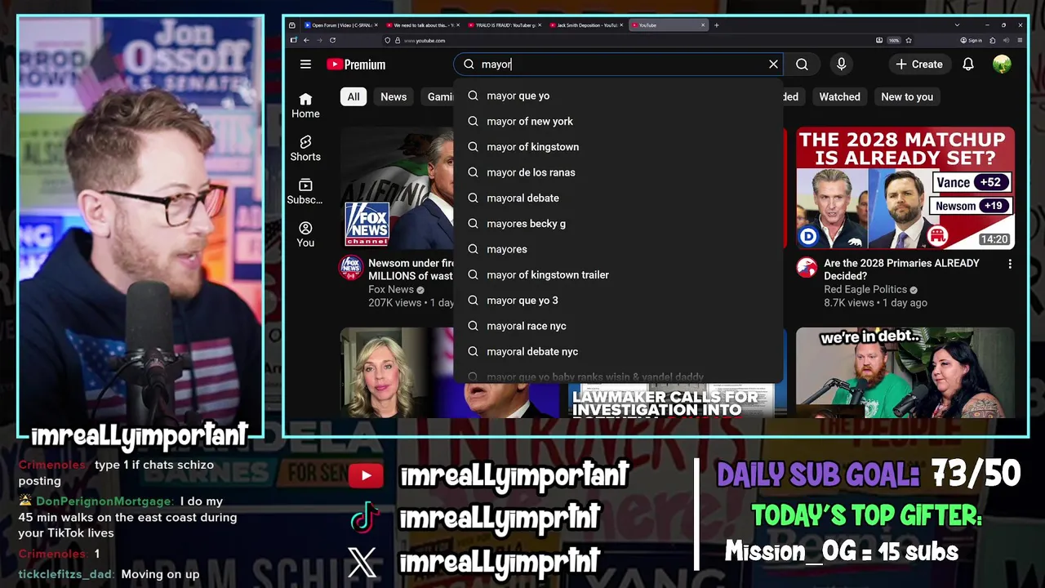
Task: Close the active YouTube browser tab
Action: click(x=703, y=25)
